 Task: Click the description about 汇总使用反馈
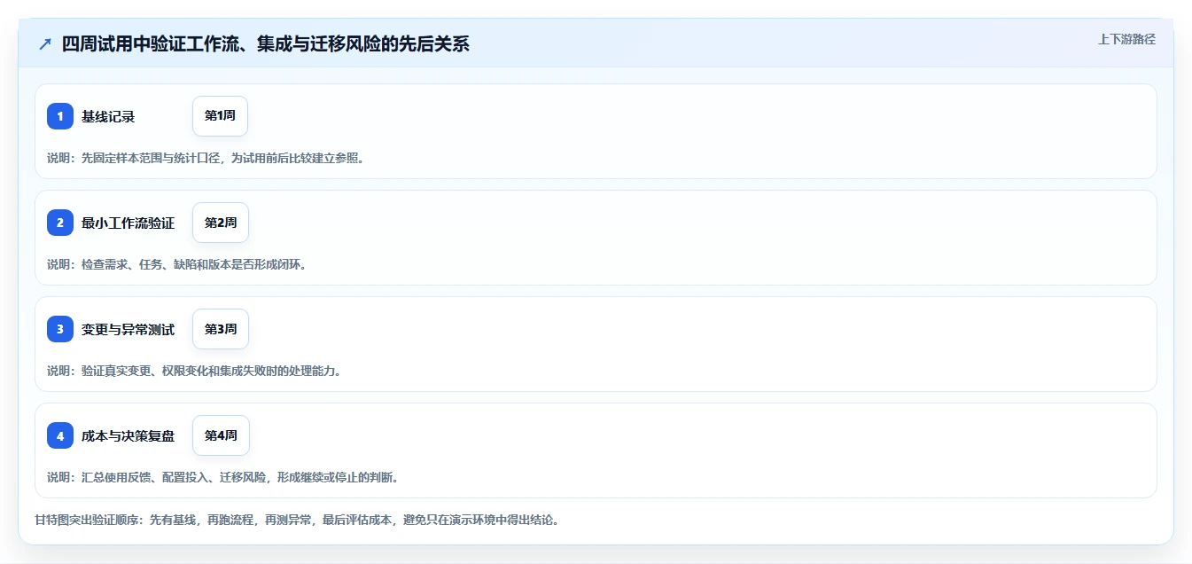pos(223,477)
